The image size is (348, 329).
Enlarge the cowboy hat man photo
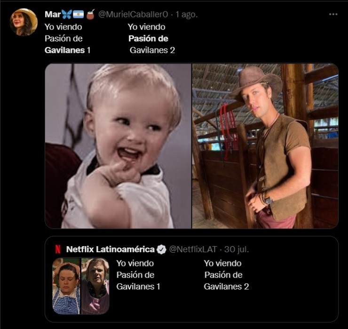265,146
